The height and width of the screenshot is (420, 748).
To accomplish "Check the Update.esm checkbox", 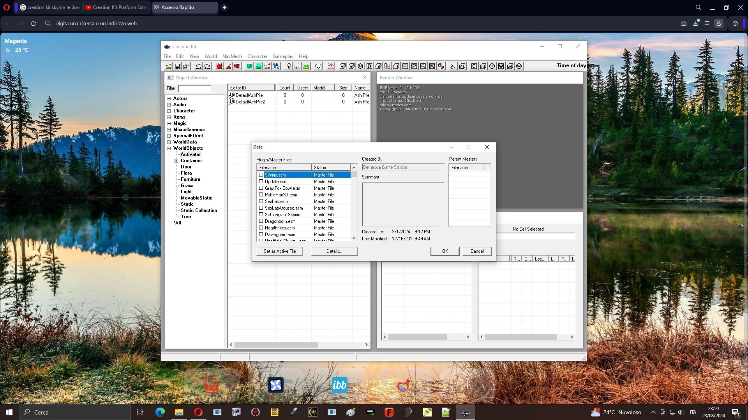I will 261,182.
